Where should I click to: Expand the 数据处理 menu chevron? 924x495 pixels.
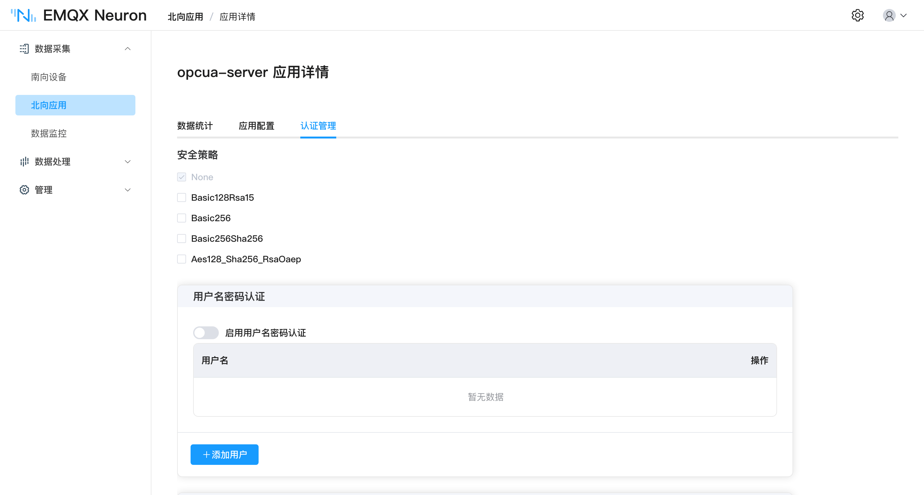tap(128, 162)
